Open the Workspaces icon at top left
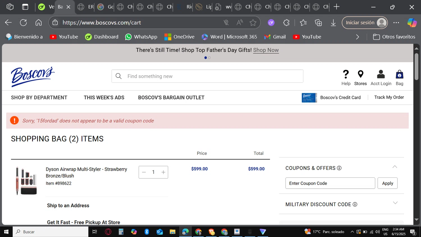Viewport: 421px width, 237px height. click(10, 7)
